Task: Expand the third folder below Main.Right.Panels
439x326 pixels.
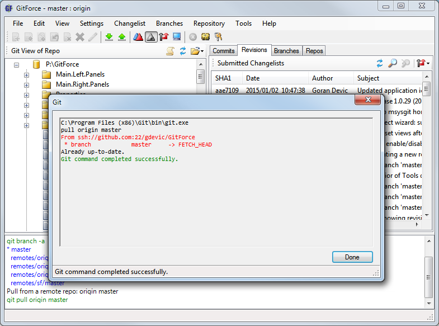Action: point(27,115)
